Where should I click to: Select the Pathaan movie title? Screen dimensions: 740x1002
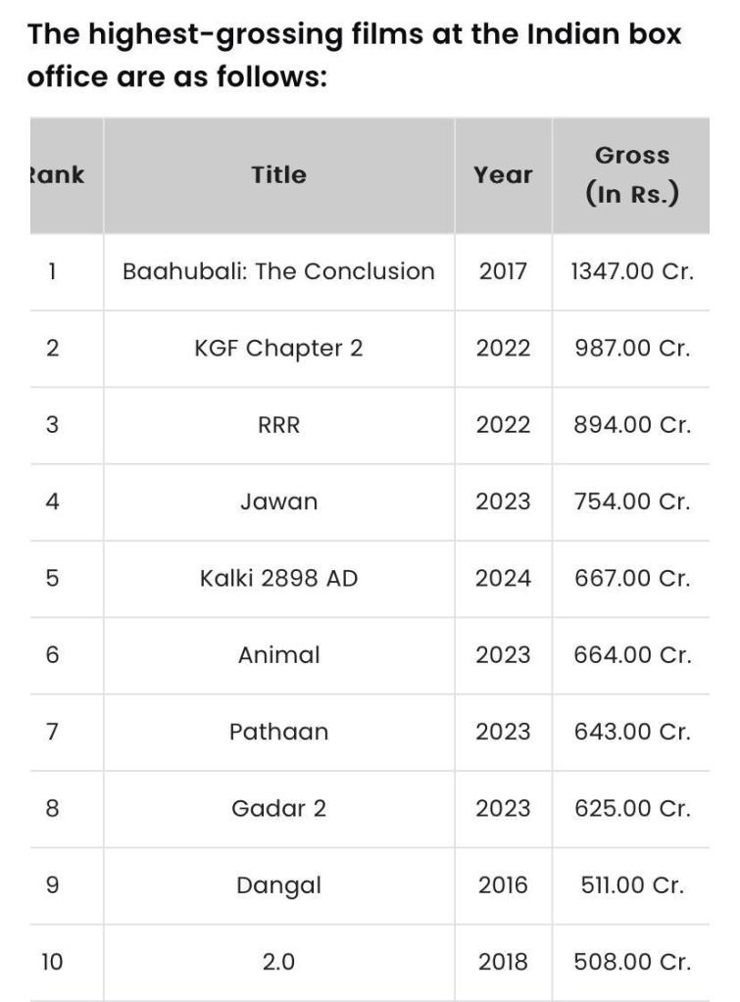click(278, 732)
